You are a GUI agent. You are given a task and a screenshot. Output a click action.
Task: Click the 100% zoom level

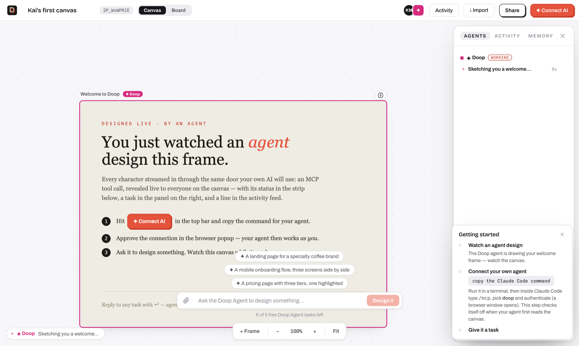point(296,331)
